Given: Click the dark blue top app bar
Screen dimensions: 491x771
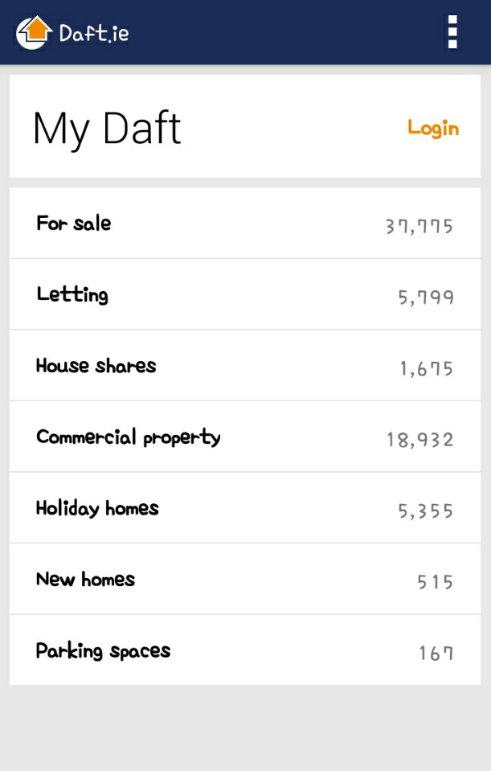Looking at the screenshot, I should (x=245, y=32).
